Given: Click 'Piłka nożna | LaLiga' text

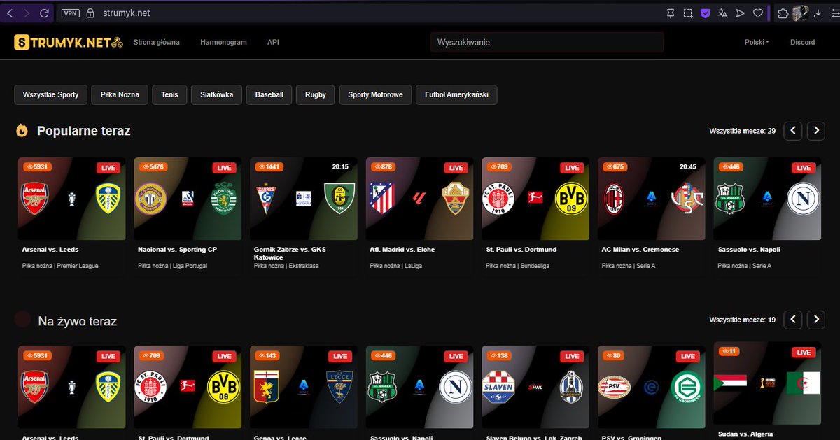Looking at the screenshot, I should (397, 266).
